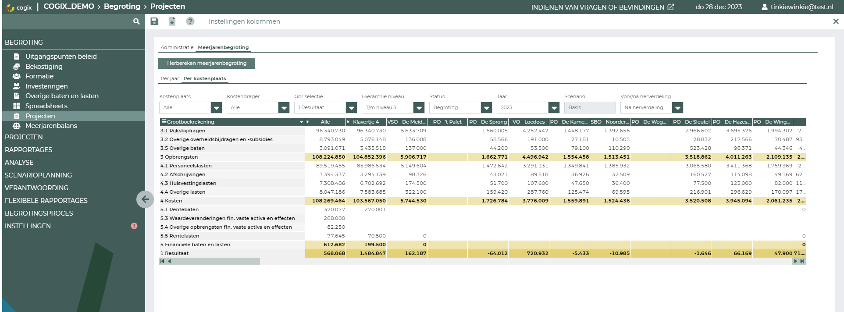Viewport: 844px width, 312px height.
Task: Click Instellingen kolommen link
Action: (x=244, y=21)
